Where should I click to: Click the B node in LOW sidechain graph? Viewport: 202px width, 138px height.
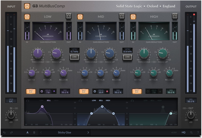42,107
